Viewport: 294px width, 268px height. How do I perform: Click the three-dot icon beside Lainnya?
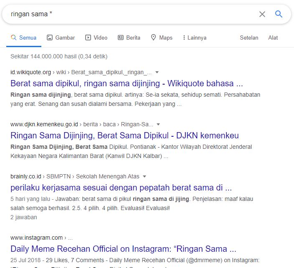[x=184, y=38]
